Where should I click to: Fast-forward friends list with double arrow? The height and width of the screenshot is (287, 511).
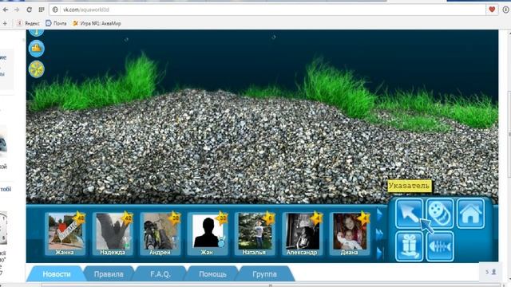379,234
